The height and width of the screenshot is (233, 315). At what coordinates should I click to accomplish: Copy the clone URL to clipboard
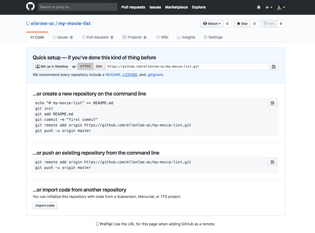click(274, 66)
